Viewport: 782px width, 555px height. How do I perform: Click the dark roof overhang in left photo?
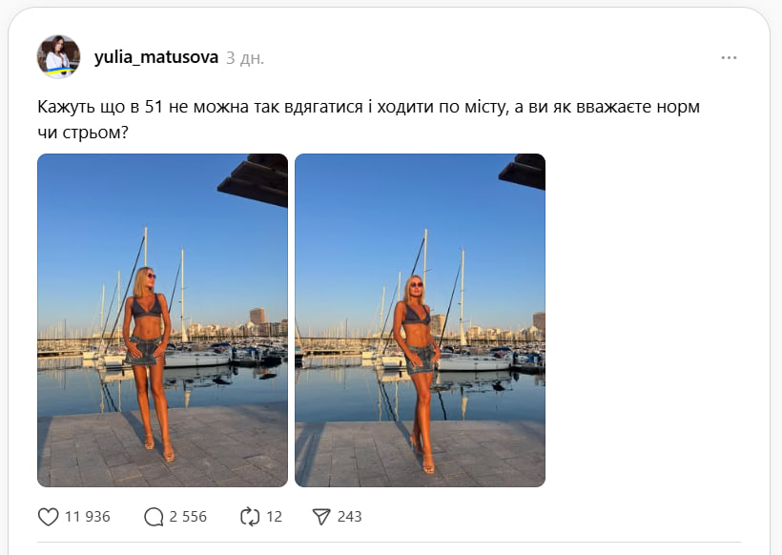[254, 179]
